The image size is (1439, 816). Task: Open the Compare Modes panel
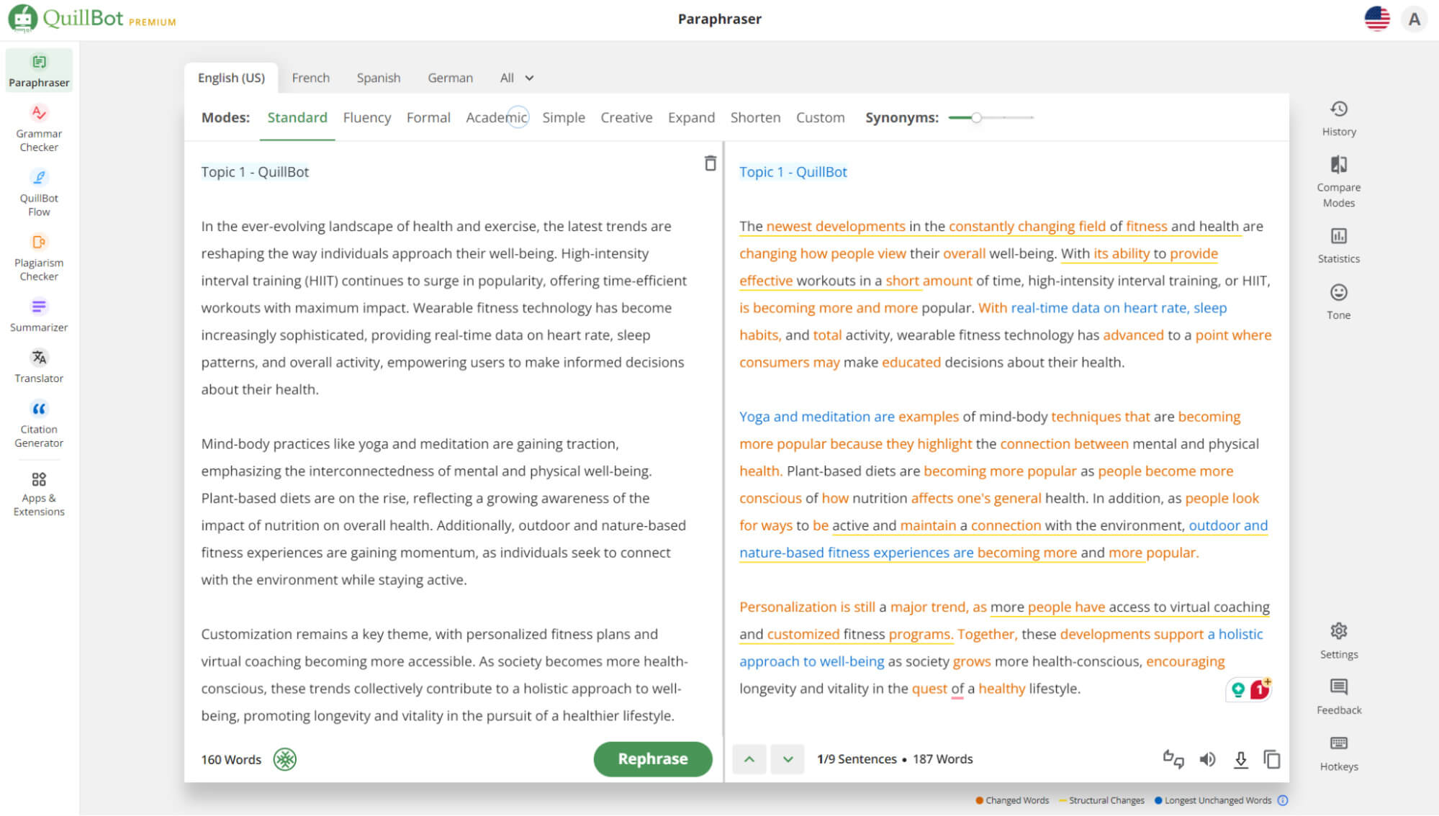pos(1338,181)
